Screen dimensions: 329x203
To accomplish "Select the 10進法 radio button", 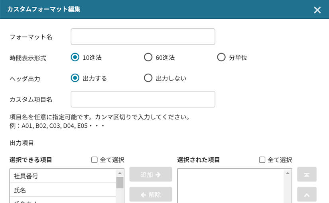I will click(x=75, y=57).
